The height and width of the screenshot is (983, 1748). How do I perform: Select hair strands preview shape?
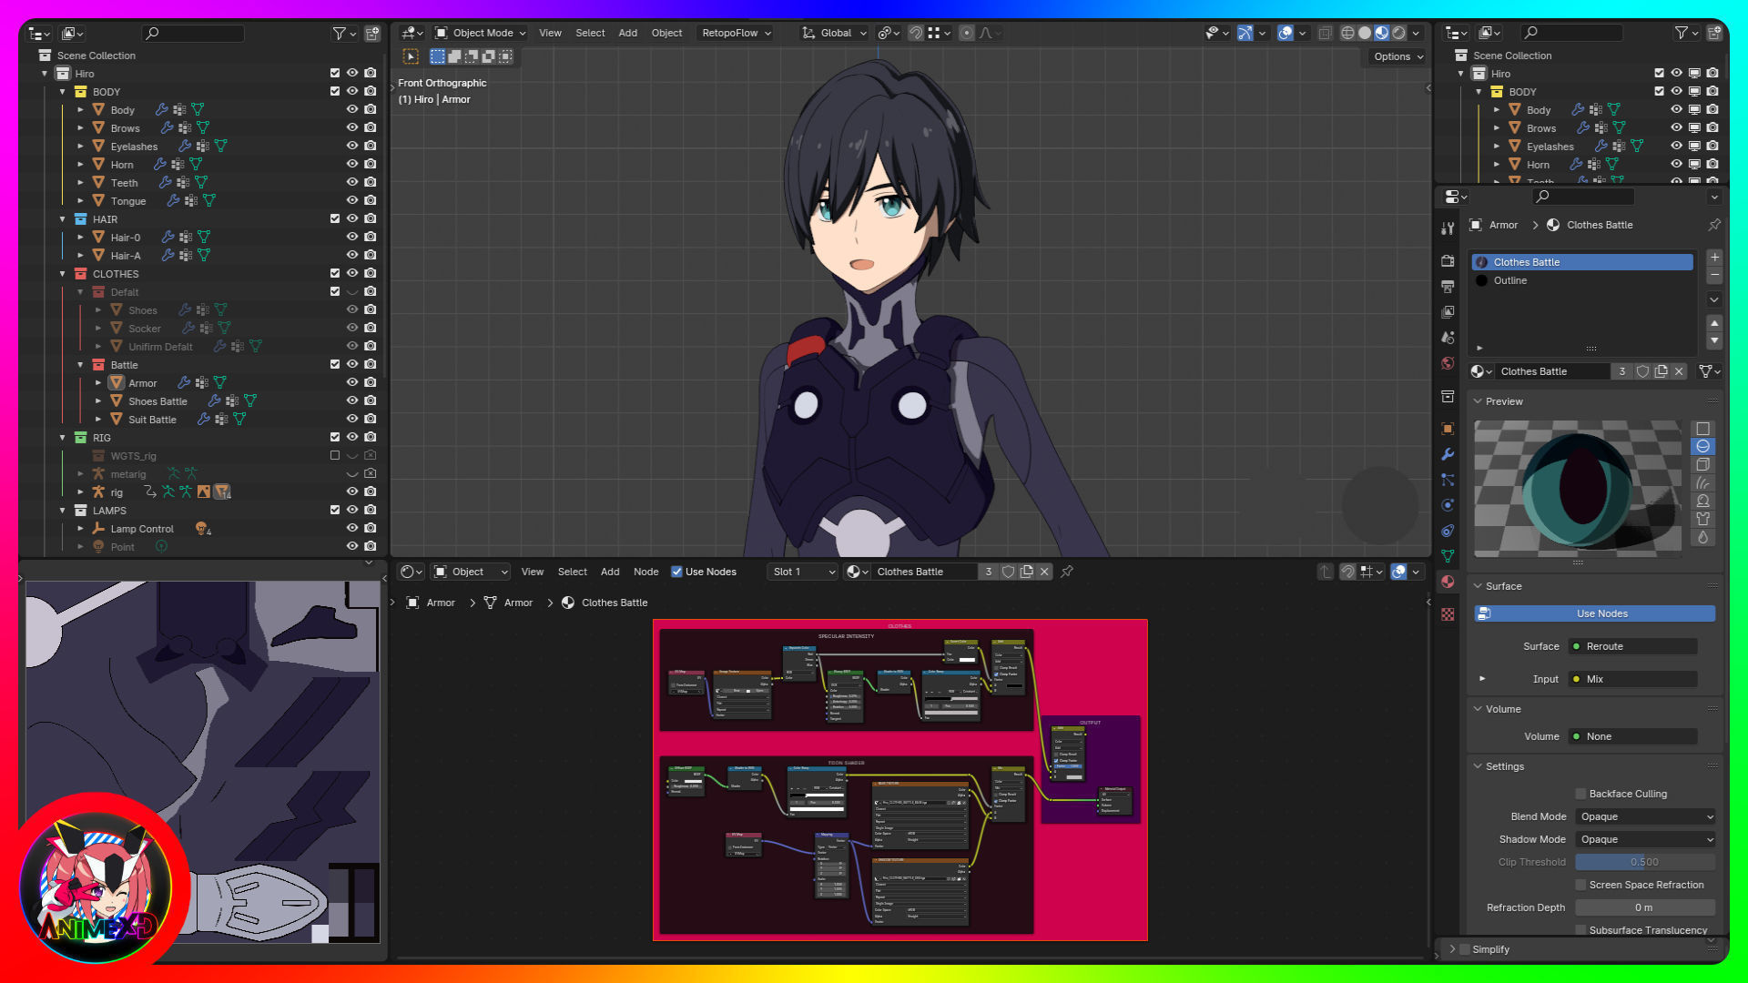point(1702,482)
